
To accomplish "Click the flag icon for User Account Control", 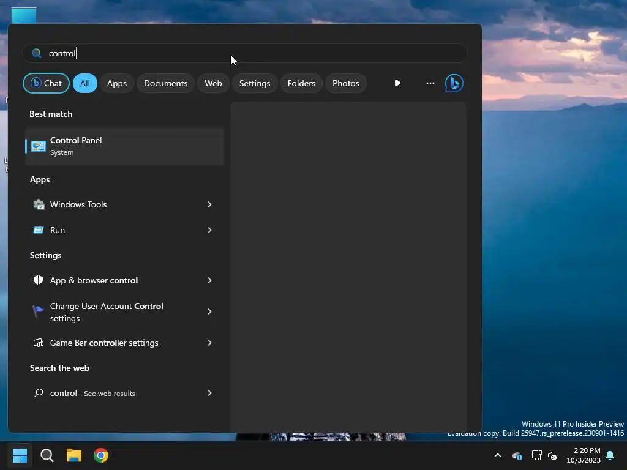I will pyautogui.click(x=38, y=310).
